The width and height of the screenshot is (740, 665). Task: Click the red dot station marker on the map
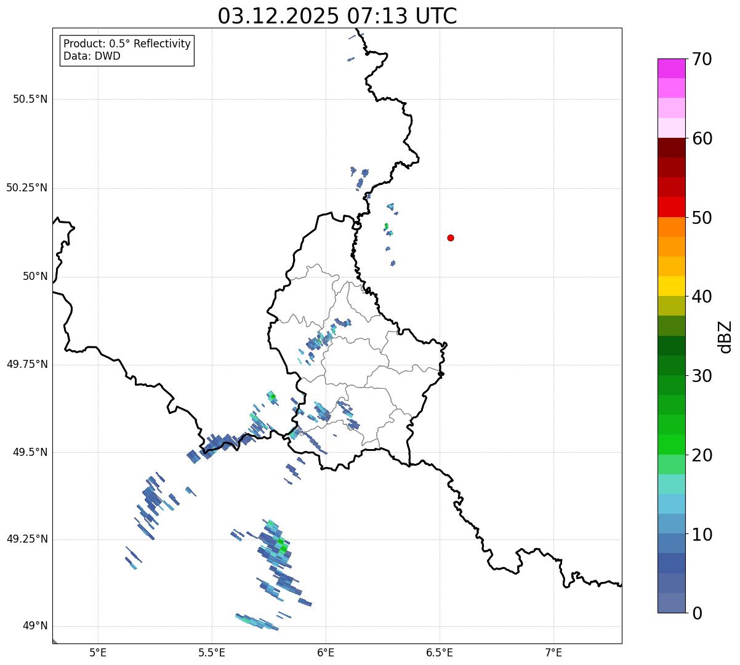pyautogui.click(x=451, y=237)
